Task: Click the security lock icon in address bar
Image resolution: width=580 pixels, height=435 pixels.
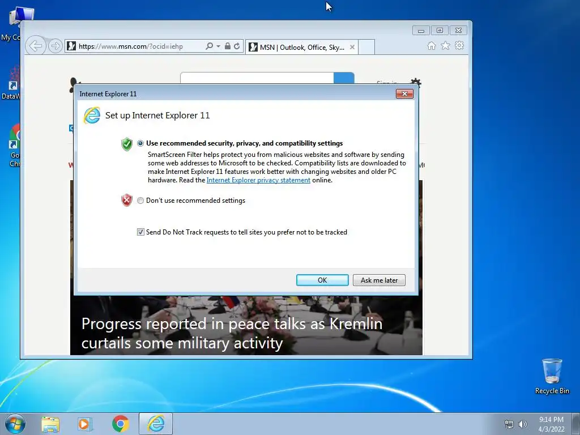Action: point(228,46)
